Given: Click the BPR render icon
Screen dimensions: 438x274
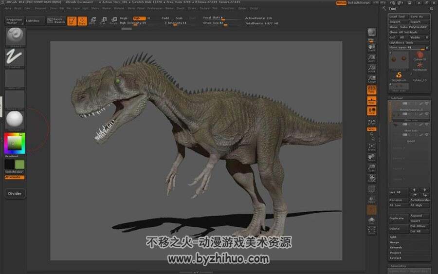Looking at the screenshot, I should click(x=371, y=33).
